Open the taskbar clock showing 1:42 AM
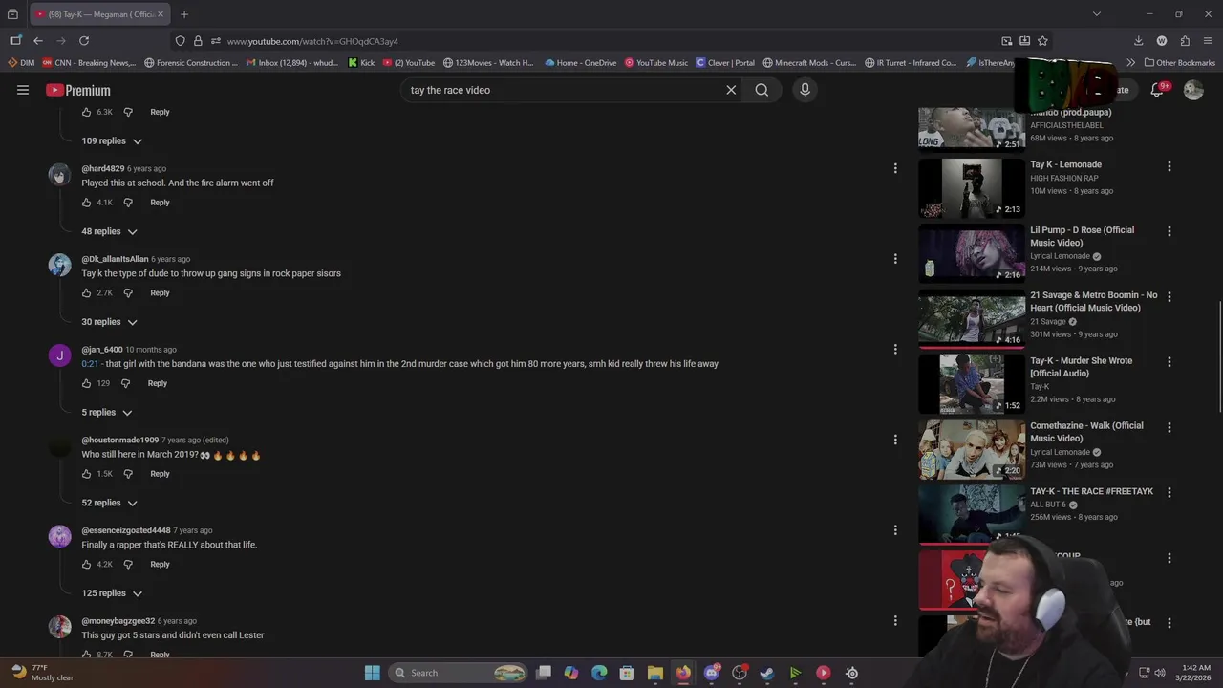The width and height of the screenshot is (1223, 688). 1194,673
